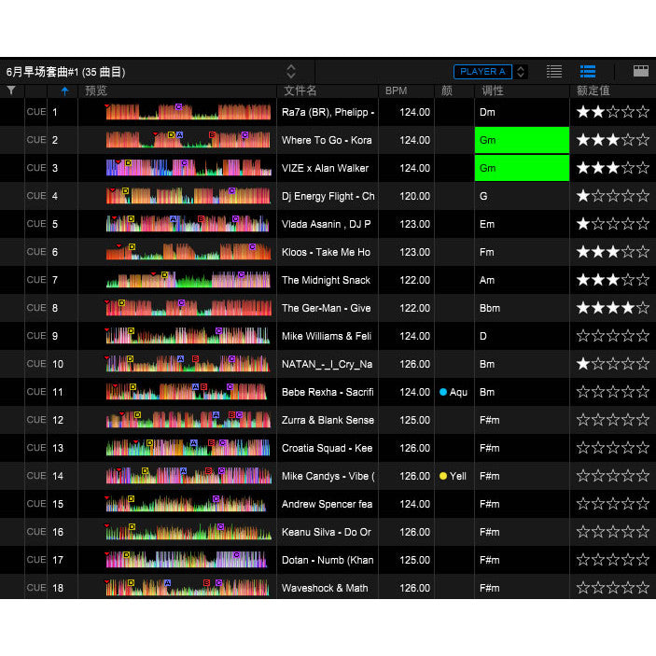The height and width of the screenshot is (656, 656).
Task: Select track Kloos - Take Me Ho
Action: 326,252
